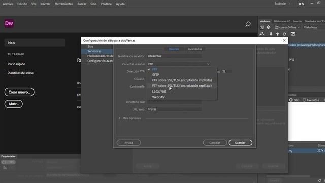Click the Cancelar button in server dialog
This screenshot has height=183, width=325.
tap(215, 143)
